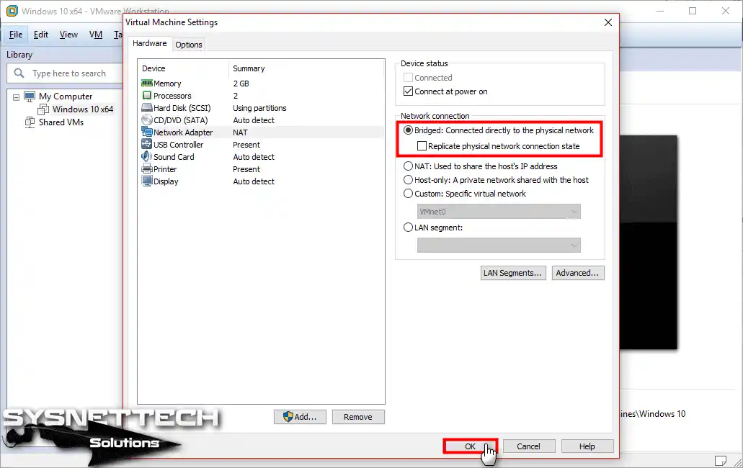
Task: Select Shared VMs in Library tree
Action: pos(61,122)
